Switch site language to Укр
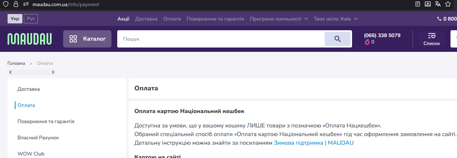 (x=15, y=19)
